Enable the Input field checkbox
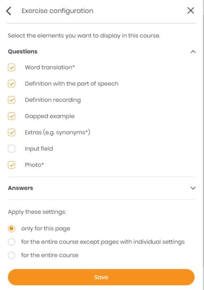The width and height of the screenshot is (204, 290). click(12, 149)
